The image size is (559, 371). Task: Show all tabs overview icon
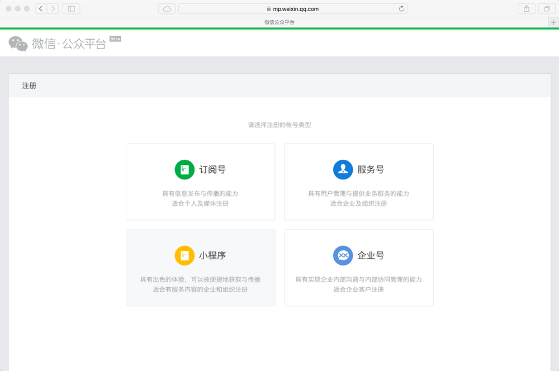point(544,8)
